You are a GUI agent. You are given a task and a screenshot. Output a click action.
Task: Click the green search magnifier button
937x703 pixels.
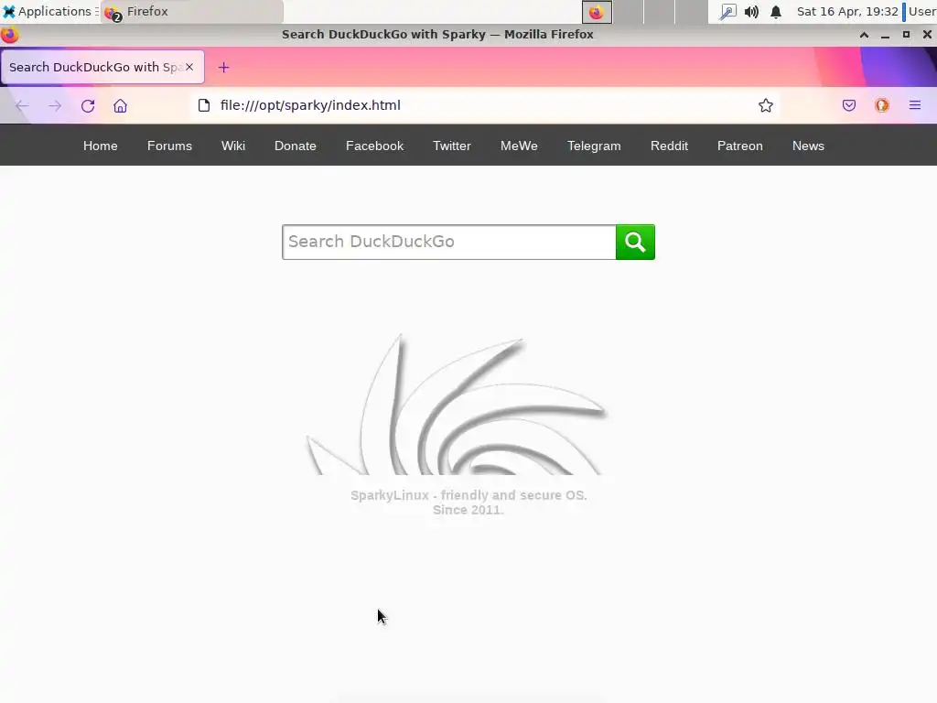635,242
